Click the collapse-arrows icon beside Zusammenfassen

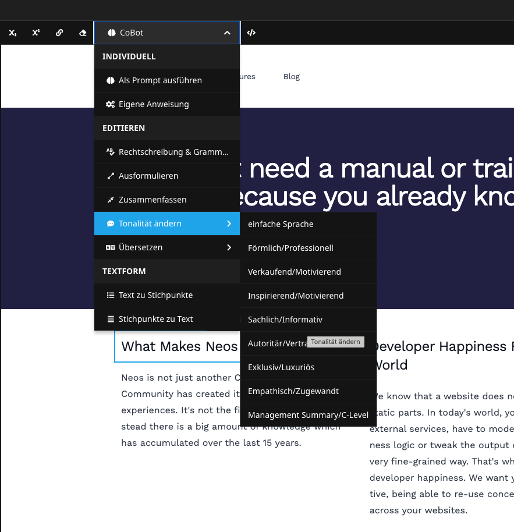(x=111, y=200)
